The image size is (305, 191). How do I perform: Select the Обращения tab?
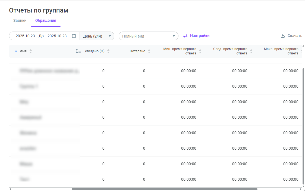pos(46,20)
